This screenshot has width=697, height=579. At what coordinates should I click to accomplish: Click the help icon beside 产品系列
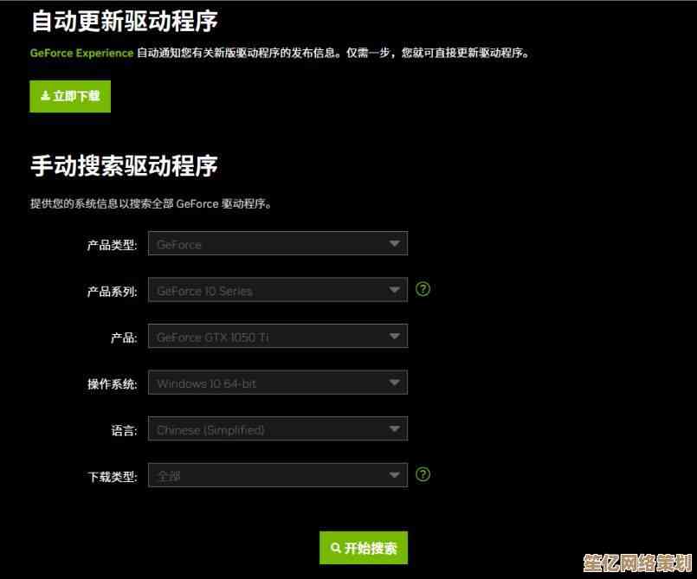click(423, 289)
